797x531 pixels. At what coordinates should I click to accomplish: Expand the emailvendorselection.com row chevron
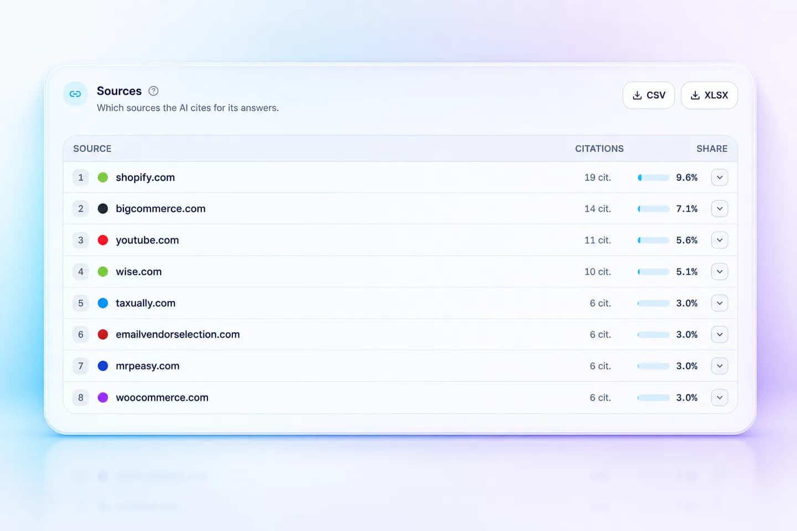tap(720, 335)
